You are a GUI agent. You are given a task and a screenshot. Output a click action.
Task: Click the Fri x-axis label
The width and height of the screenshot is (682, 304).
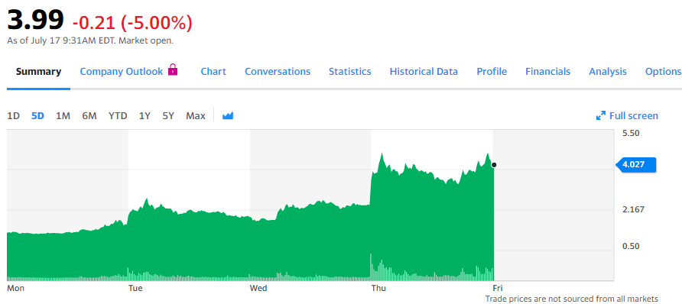498,289
